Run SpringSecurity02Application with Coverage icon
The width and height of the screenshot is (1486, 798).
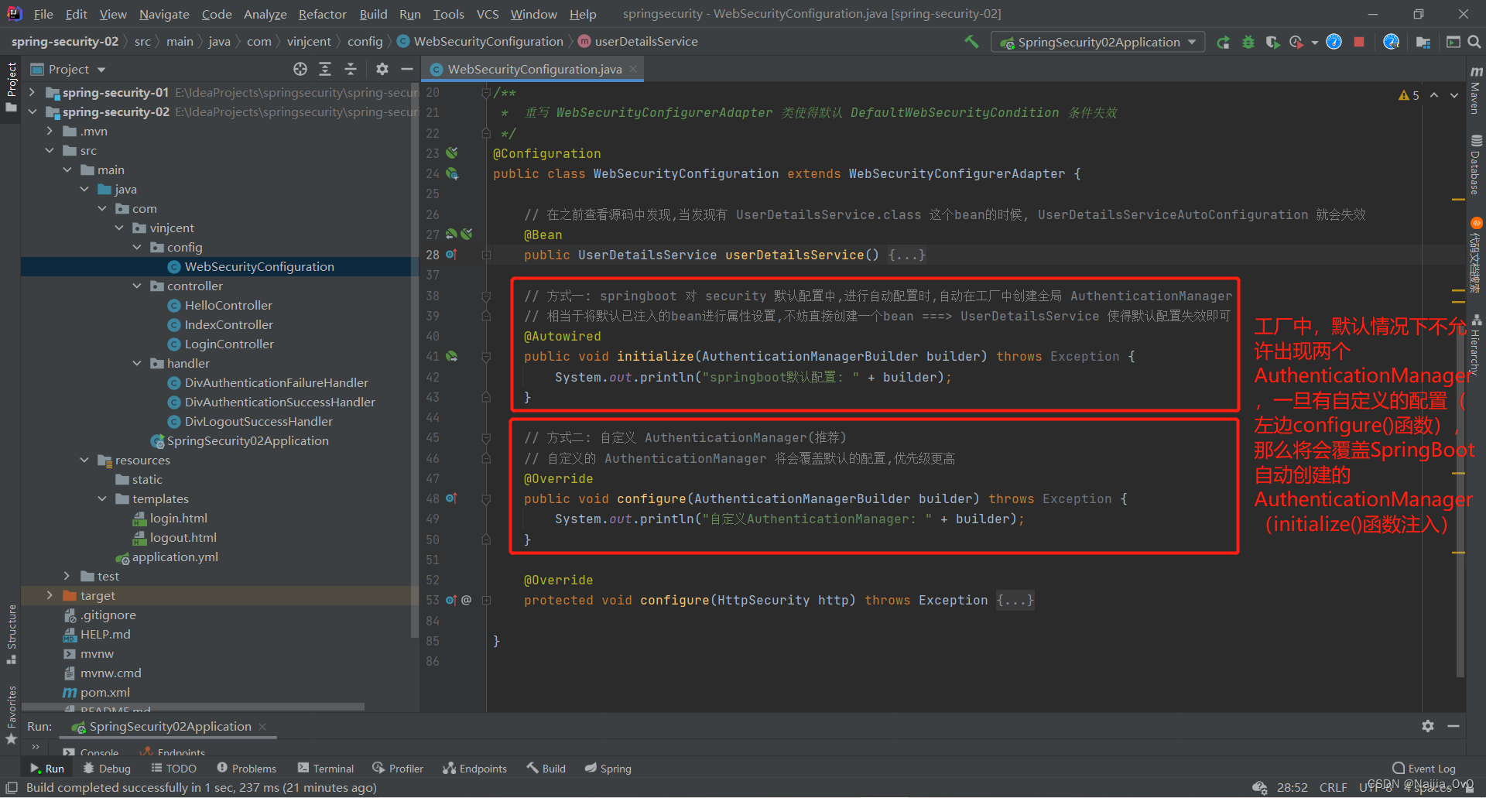[x=1272, y=43]
